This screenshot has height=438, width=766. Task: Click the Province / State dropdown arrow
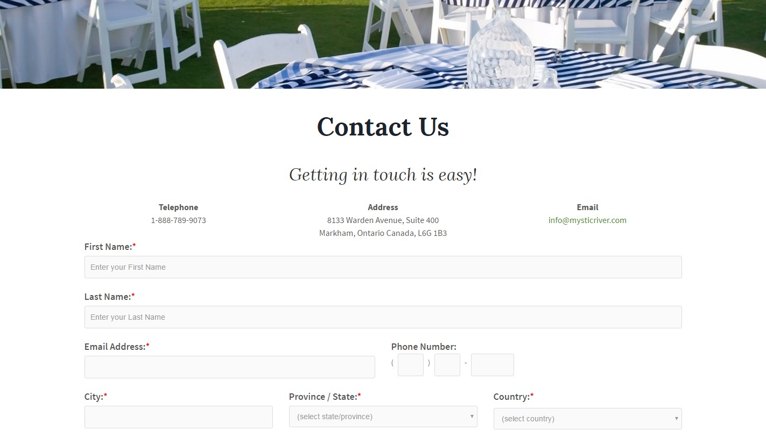point(472,417)
